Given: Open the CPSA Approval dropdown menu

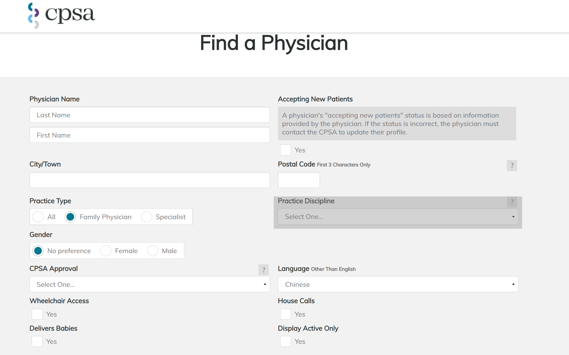Looking at the screenshot, I should click(149, 284).
